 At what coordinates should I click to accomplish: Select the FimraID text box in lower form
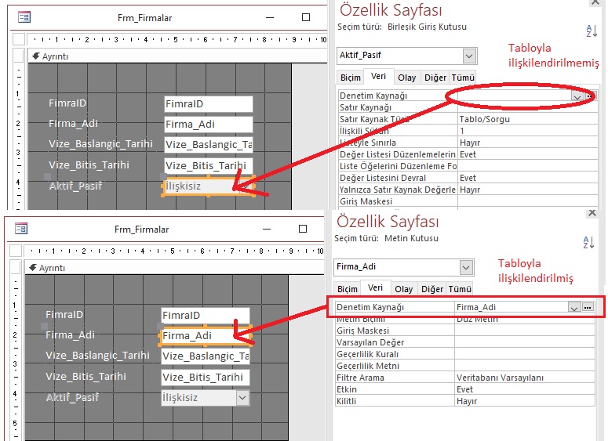pyautogui.click(x=205, y=315)
